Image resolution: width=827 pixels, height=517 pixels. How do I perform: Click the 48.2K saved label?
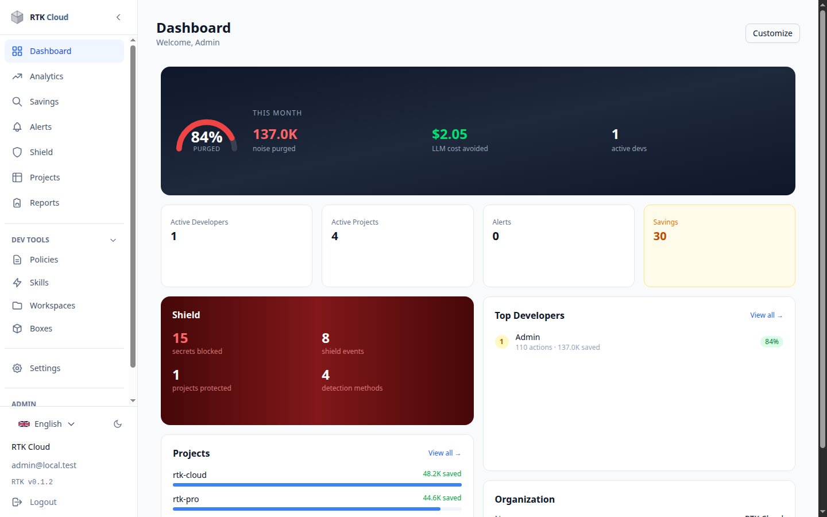[x=442, y=474]
